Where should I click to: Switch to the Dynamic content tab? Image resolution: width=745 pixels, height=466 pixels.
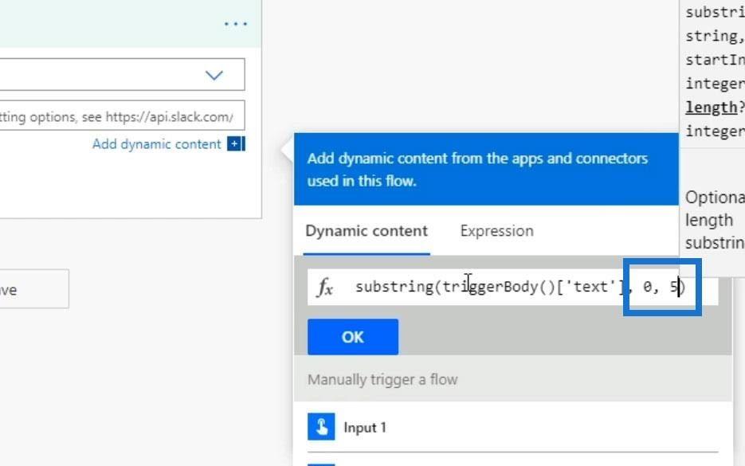point(367,231)
